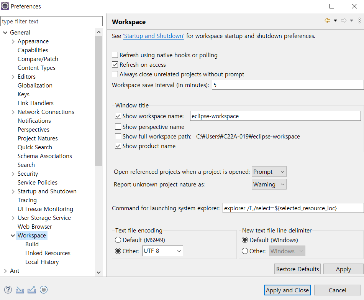Image resolution: width=364 pixels, height=300 pixels.
Task: Click the Apply button
Action: (x=343, y=269)
